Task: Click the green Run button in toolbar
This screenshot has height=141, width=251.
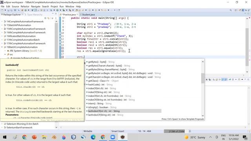Action: coord(57,10)
